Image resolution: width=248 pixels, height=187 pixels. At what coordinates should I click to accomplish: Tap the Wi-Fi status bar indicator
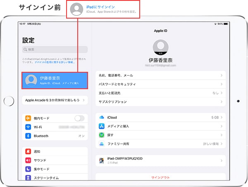pyautogui.click(x=215, y=24)
